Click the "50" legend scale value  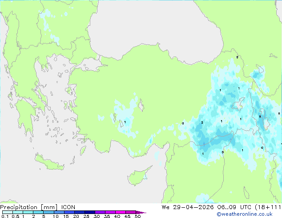(137, 216)
